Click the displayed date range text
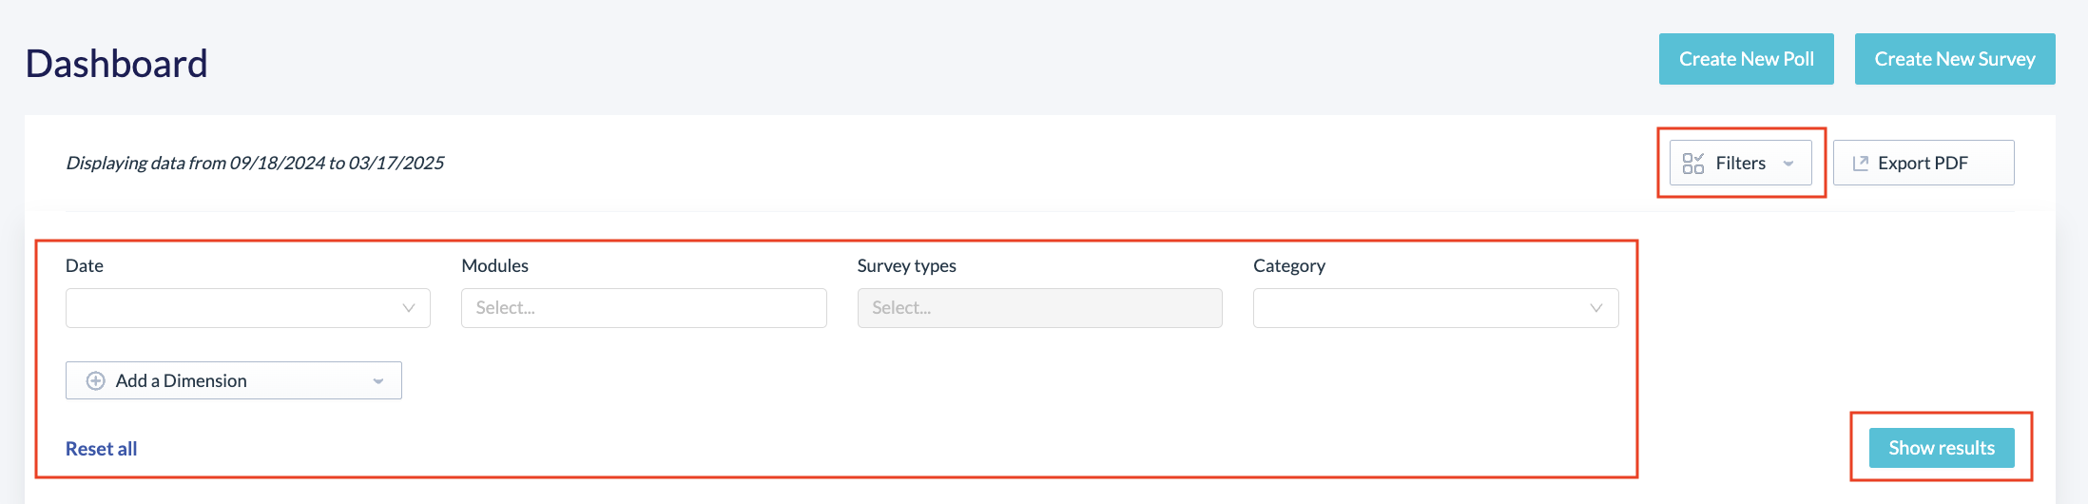The image size is (2088, 504). [x=255, y=163]
